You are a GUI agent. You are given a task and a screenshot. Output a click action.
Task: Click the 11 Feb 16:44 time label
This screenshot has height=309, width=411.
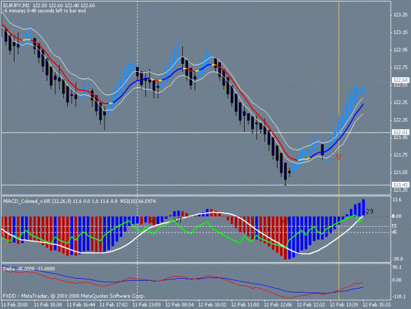click(81, 305)
